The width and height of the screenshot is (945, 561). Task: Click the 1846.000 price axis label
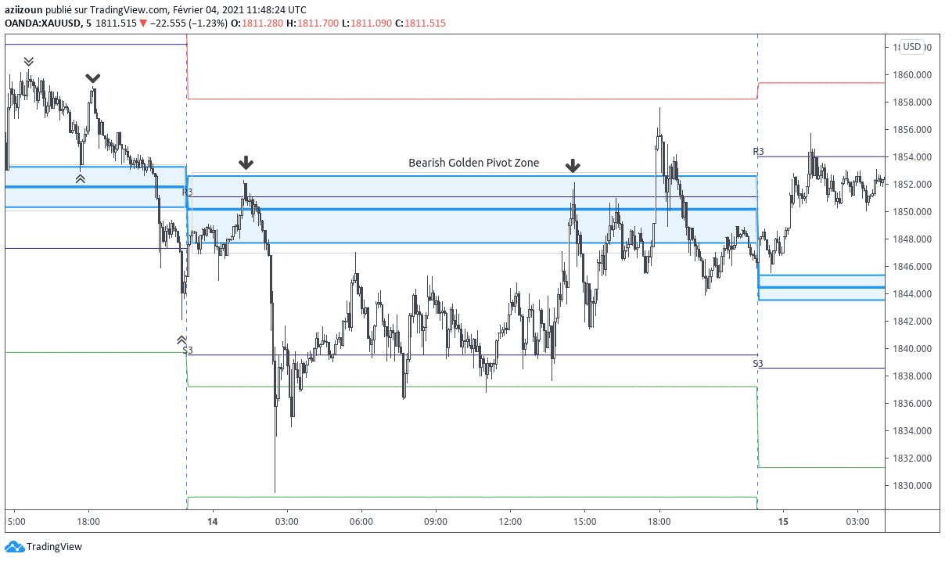(912, 267)
